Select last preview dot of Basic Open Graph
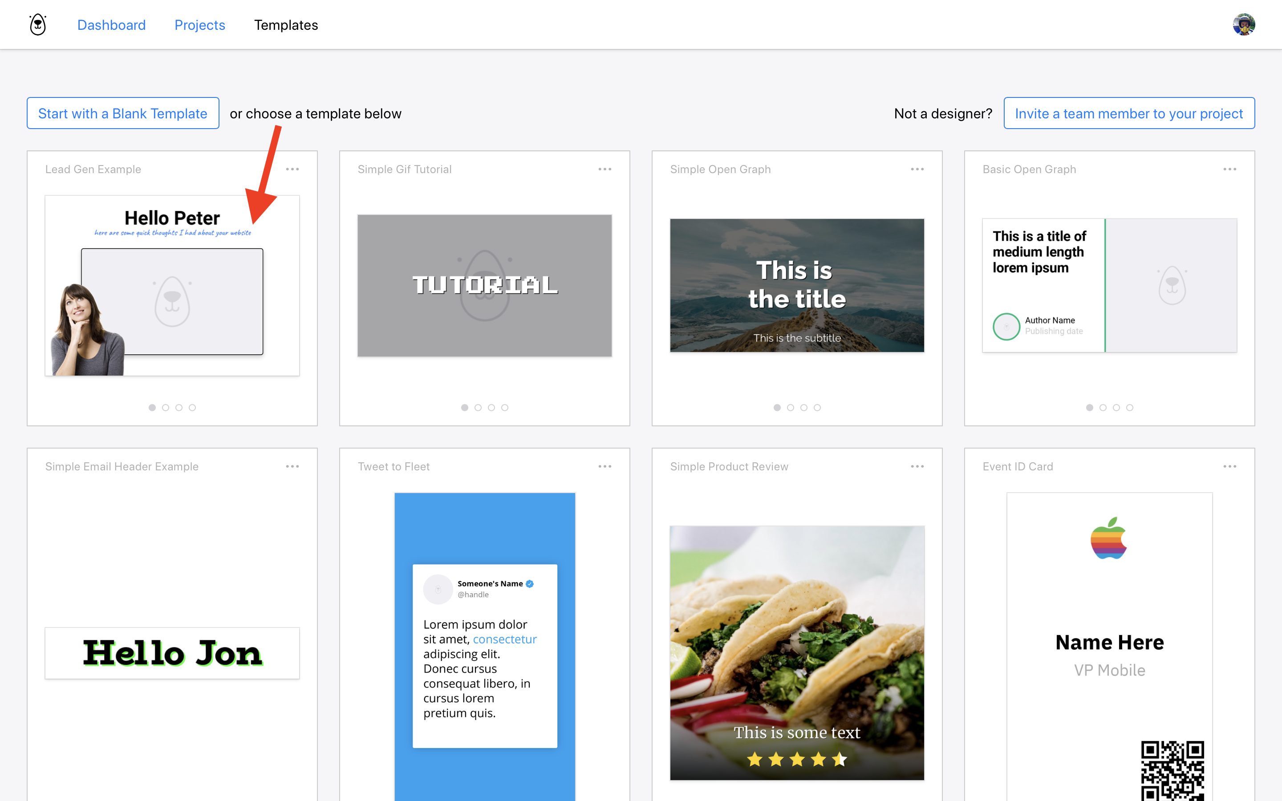Image resolution: width=1282 pixels, height=801 pixels. (x=1129, y=407)
